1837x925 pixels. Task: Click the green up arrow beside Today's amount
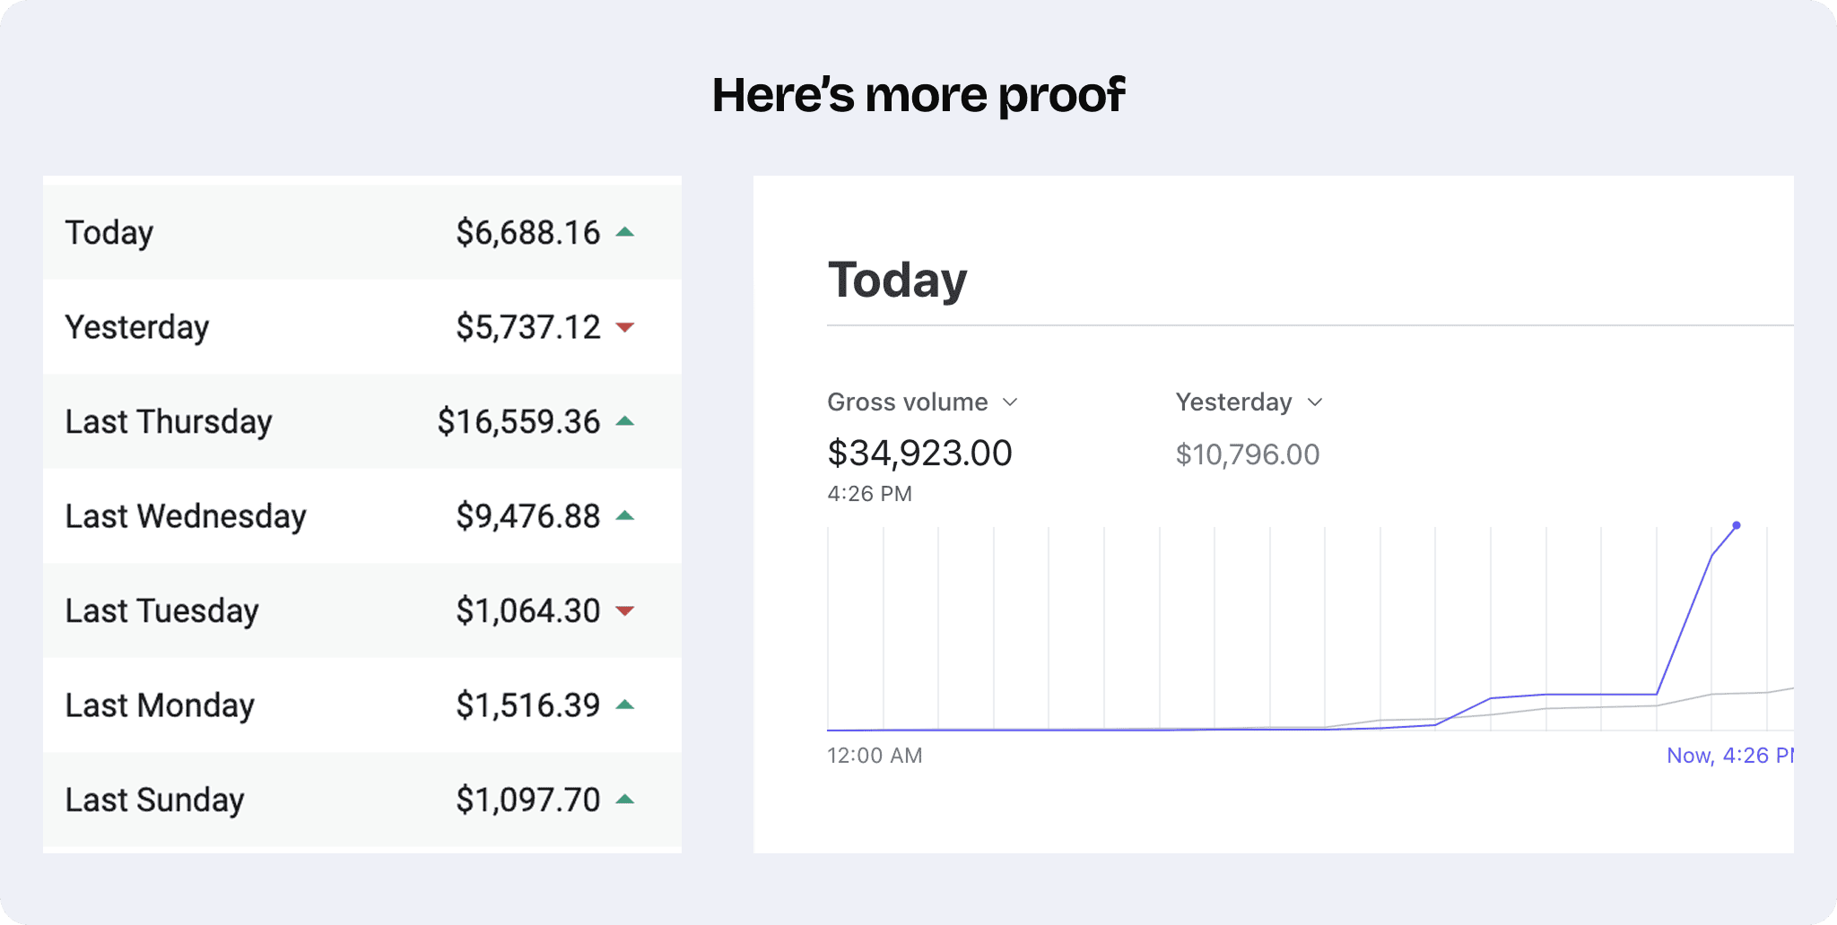tap(625, 232)
